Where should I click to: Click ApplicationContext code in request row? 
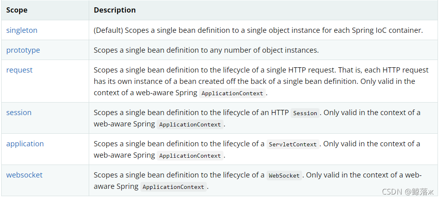[x=232, y=93]
